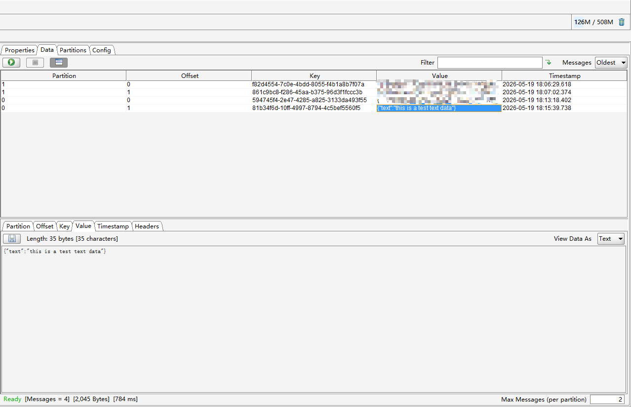
Task: Switch to the Partitions tab
Action: [x=73, y=50]
